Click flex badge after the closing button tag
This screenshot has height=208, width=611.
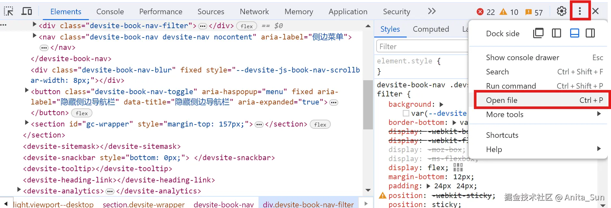click(82, 113)
